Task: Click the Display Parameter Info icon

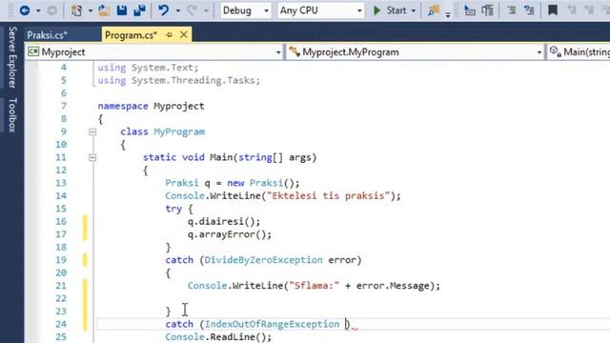Action: 487,10
